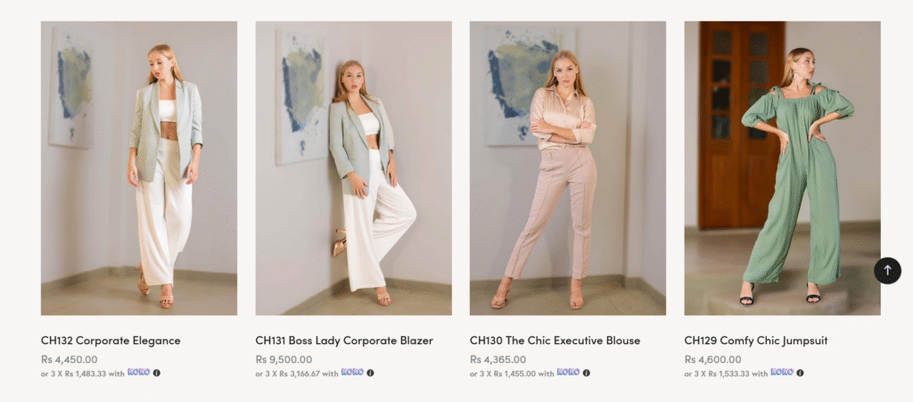The image size is (913, 402).
Task: Open CH132 Corporate Elegance product image
Action: (139, 168)
